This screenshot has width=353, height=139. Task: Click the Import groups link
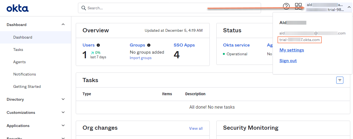(141, 58)
